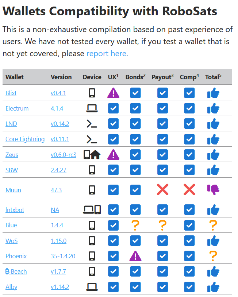Image resolution: width=238 pixels, height=297 pixels.
Task: Click the Comp checkmark for WoS
Action: click(x=189, y=241)
